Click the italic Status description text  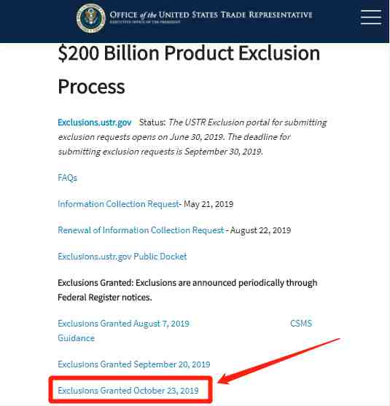pyautogui.click(x=192, y=137)
